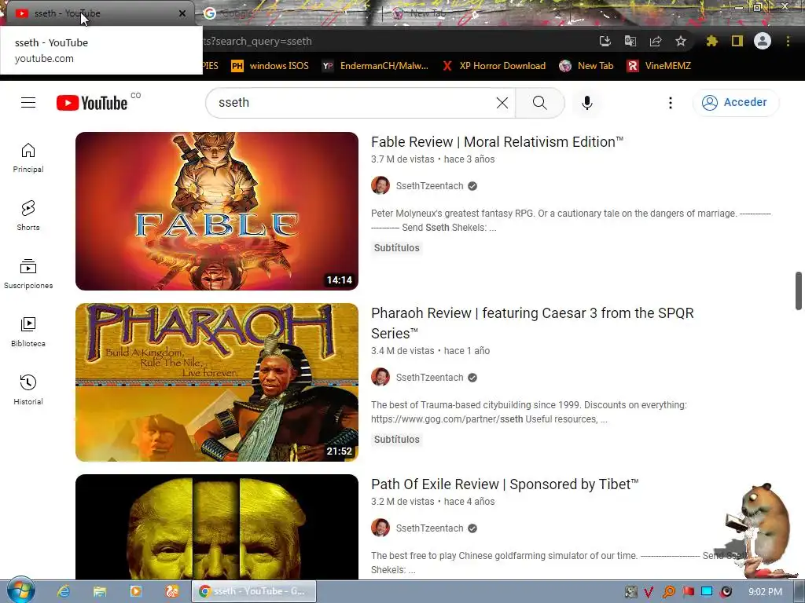
Task: Click the Subtítulos badge under Fable Review
Action: pyautogui.click(x=396, y=247)
